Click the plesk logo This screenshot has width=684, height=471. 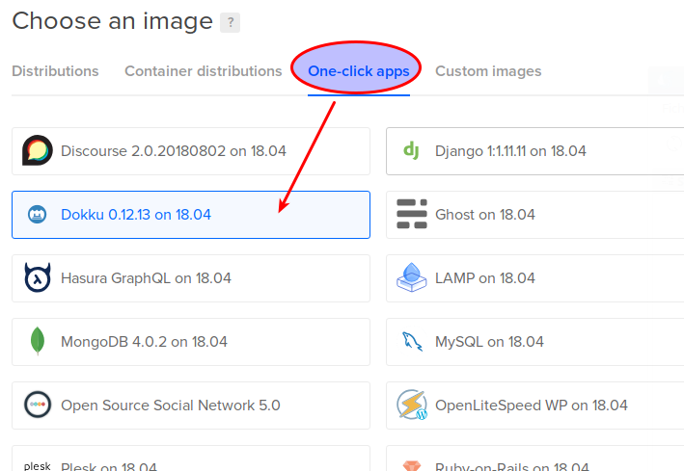point(38,466)
